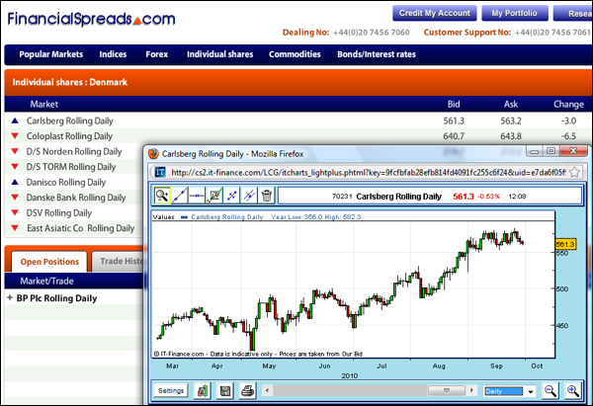Open the Bonds/Interest rates menu

coord(377,54)
